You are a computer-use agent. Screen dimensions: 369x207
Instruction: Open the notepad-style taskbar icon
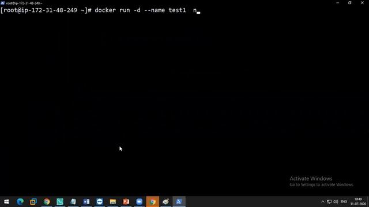point(73,202)
